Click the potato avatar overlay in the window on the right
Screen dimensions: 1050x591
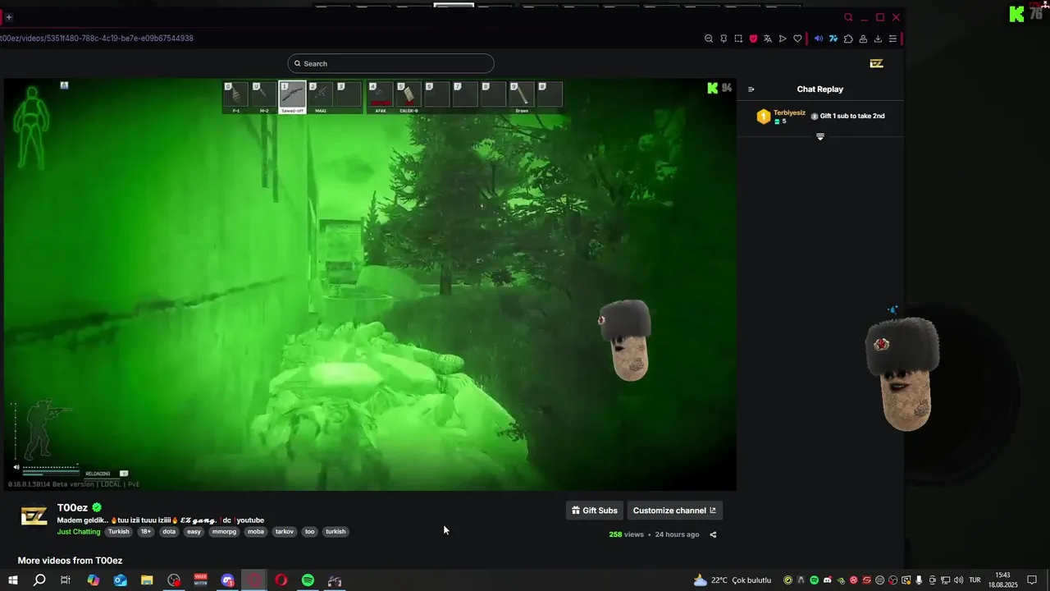point(902,373)
